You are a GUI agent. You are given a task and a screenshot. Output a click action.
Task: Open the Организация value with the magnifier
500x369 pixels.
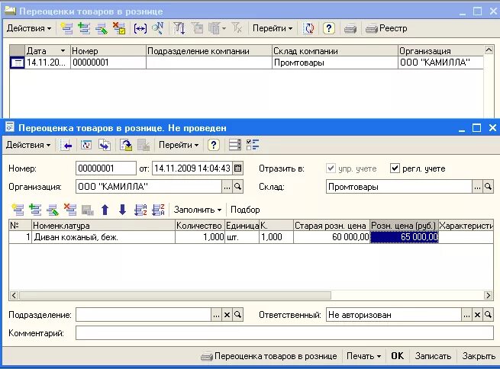point(237,187)
